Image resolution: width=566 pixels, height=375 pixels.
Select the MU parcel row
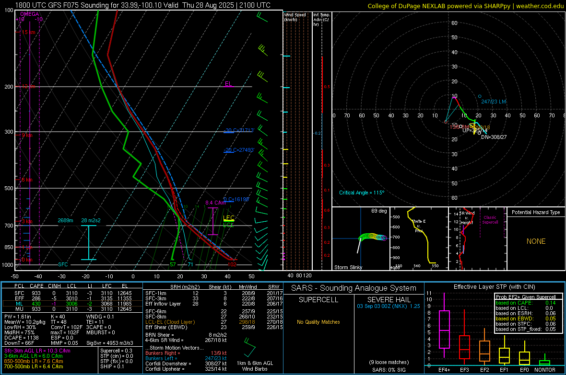point(72,309)
